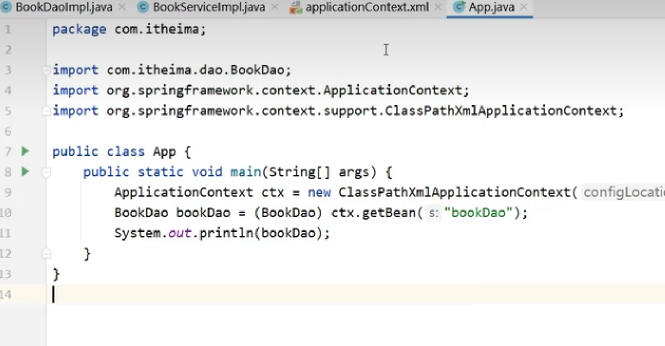This screenshot has height=346, width=665.
Task: Toggle fold marker at last import line
Action: tap(46, 111)
